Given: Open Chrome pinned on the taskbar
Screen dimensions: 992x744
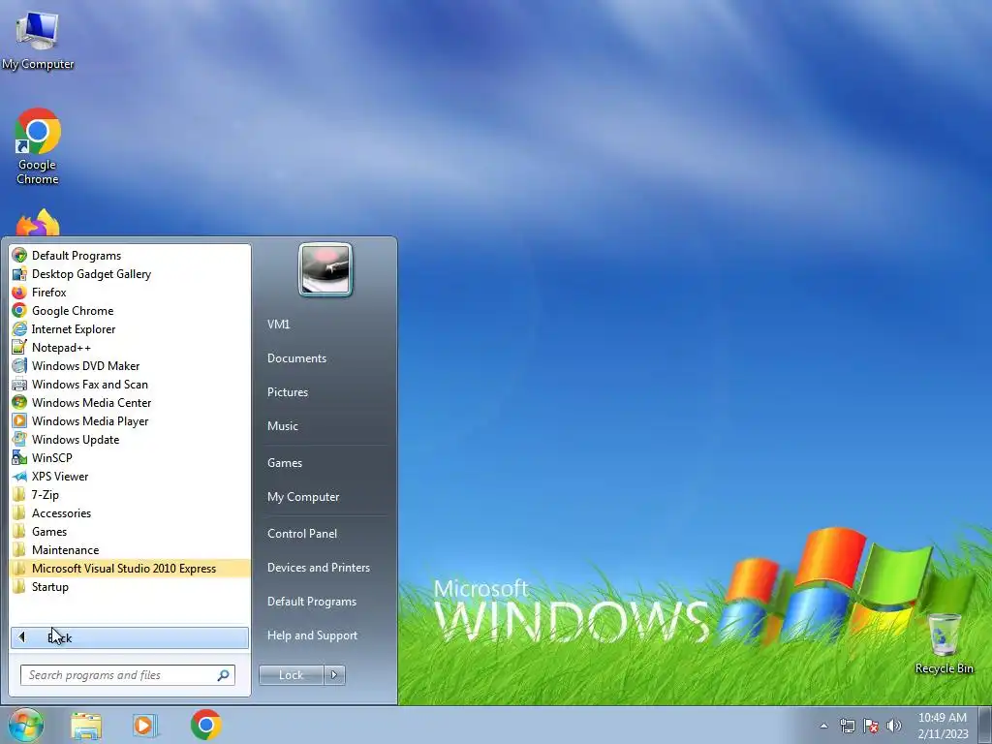Looking at the screenshot, I should click(x=205, y=725).
